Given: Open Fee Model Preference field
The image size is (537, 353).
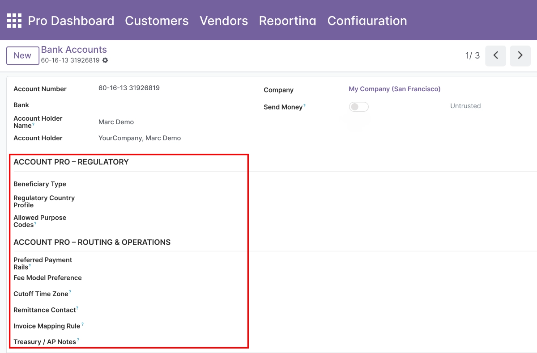Looking at the screenshot, I should [x=172, y=278].
